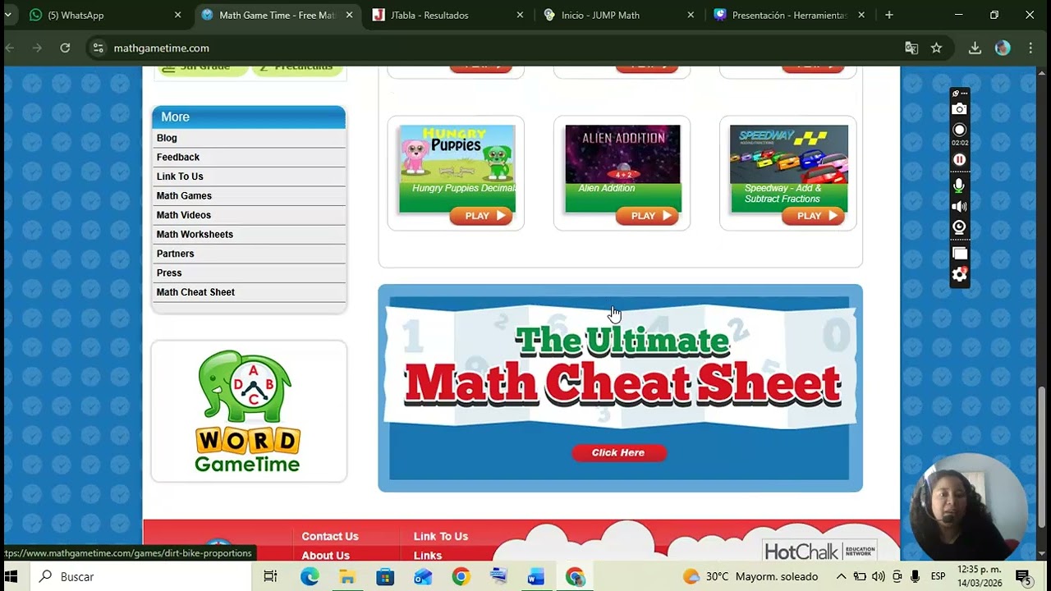This screenshot has width=1051, height=591.
Task: Open the recorder settings gear
Action: [x=959, y=274]
